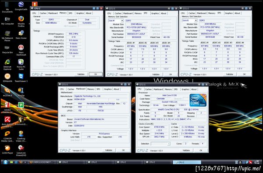This screenshot has height=173, width=263.
Task: Click the Gigabyte Technology Co., Ltd. manufacturer field
Action: click(101, 96)
